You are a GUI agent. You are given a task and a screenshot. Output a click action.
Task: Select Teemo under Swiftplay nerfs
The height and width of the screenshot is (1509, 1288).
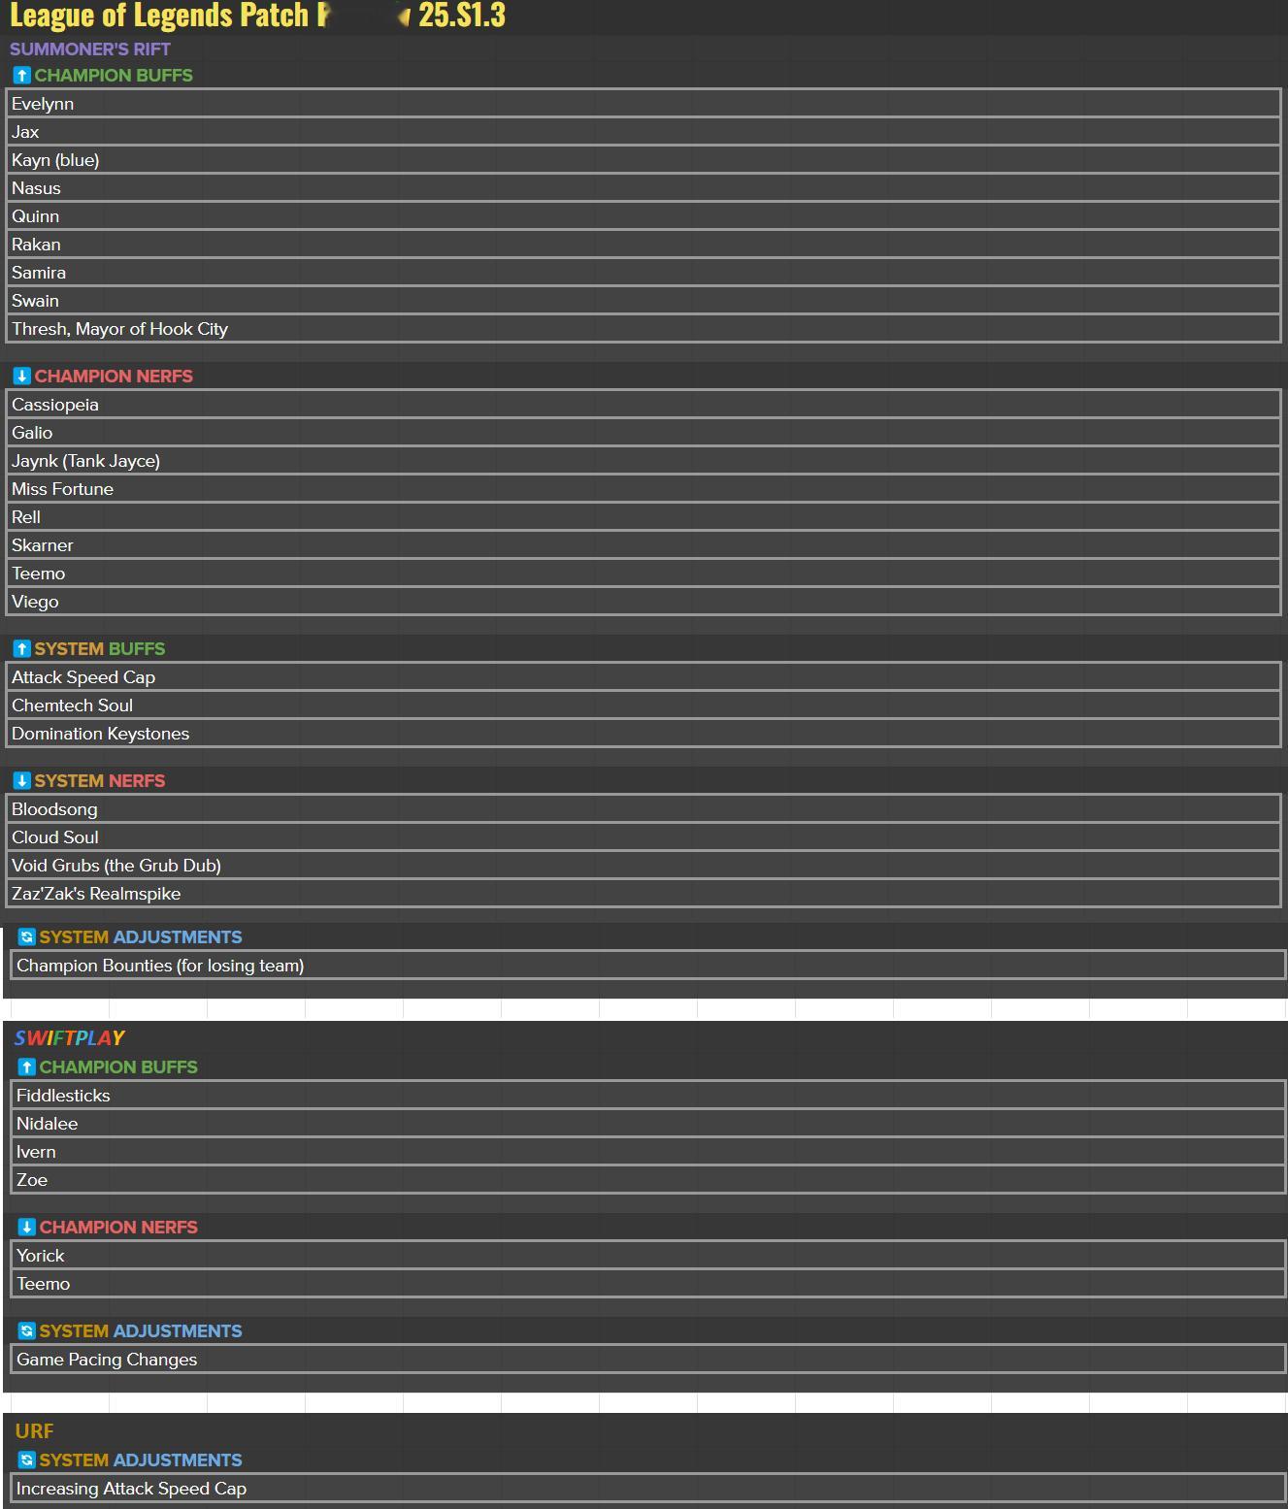pyautogui.click(x=648, y=1284)
